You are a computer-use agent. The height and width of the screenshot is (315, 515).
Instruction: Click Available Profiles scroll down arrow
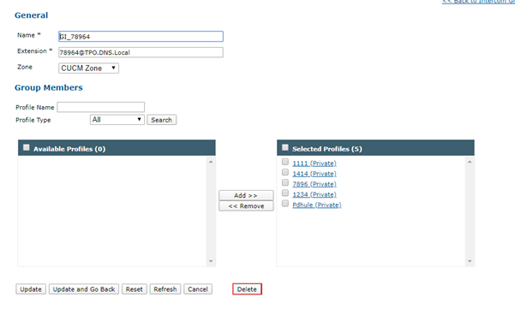coord(211,261)
